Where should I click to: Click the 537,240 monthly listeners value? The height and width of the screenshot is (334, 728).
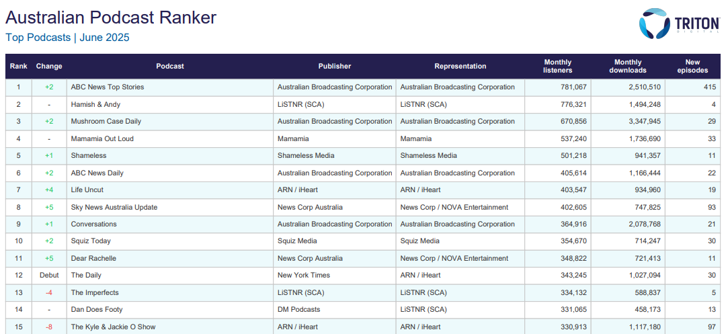tap(574, 138)
